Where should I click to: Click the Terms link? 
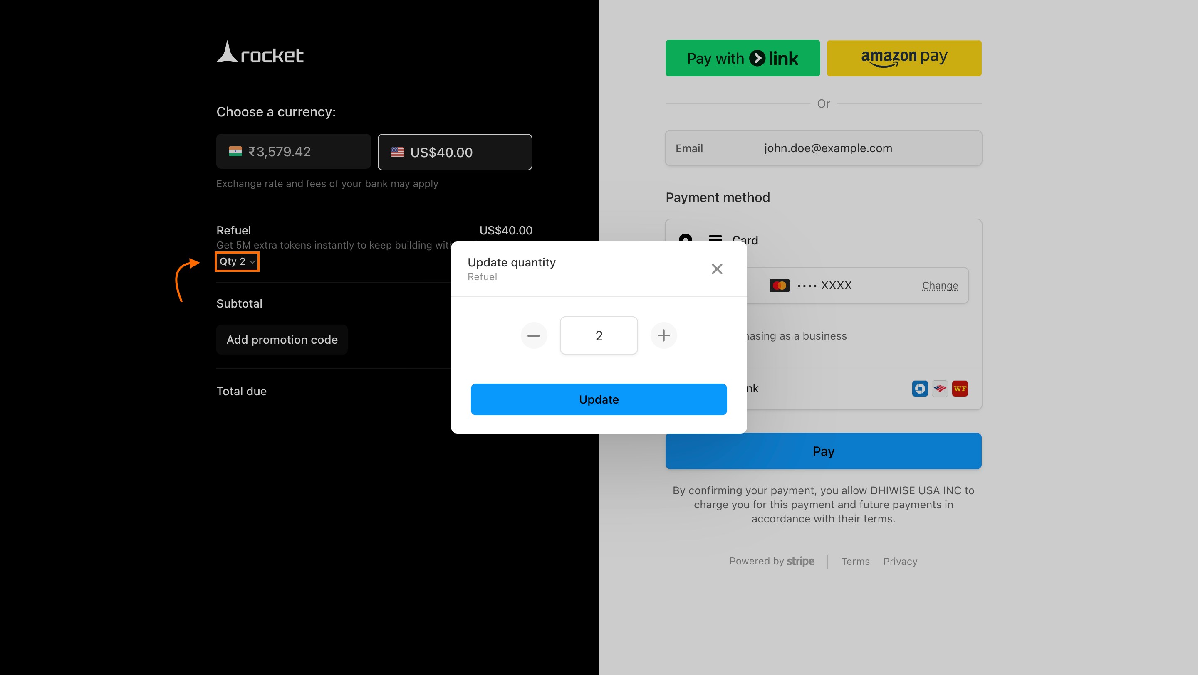(855, 561)
